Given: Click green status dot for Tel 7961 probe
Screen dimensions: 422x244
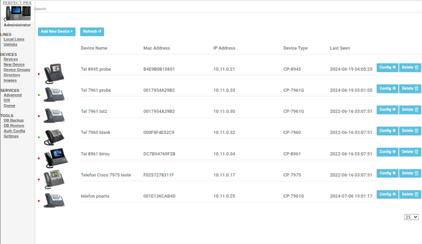Looking at the screenshot, I should 39,95.
